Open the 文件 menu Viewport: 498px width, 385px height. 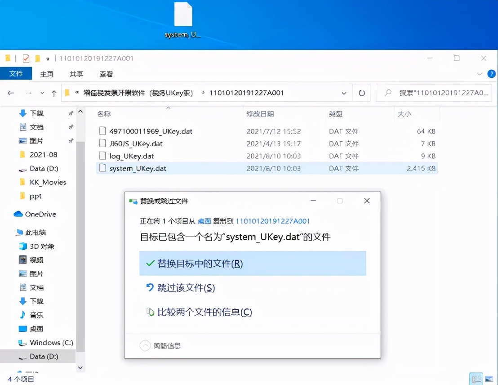click(x=16, y=74)
